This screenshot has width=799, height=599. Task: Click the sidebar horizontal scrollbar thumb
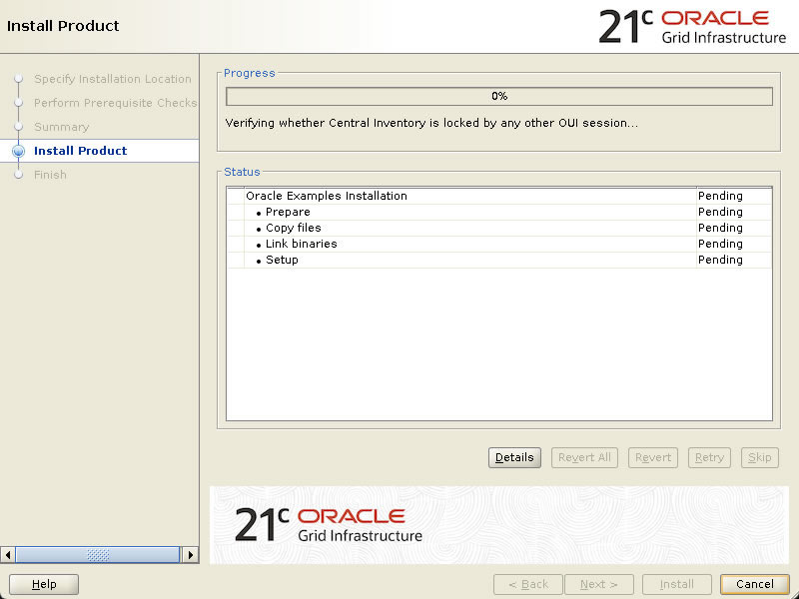tap(97, 555)
